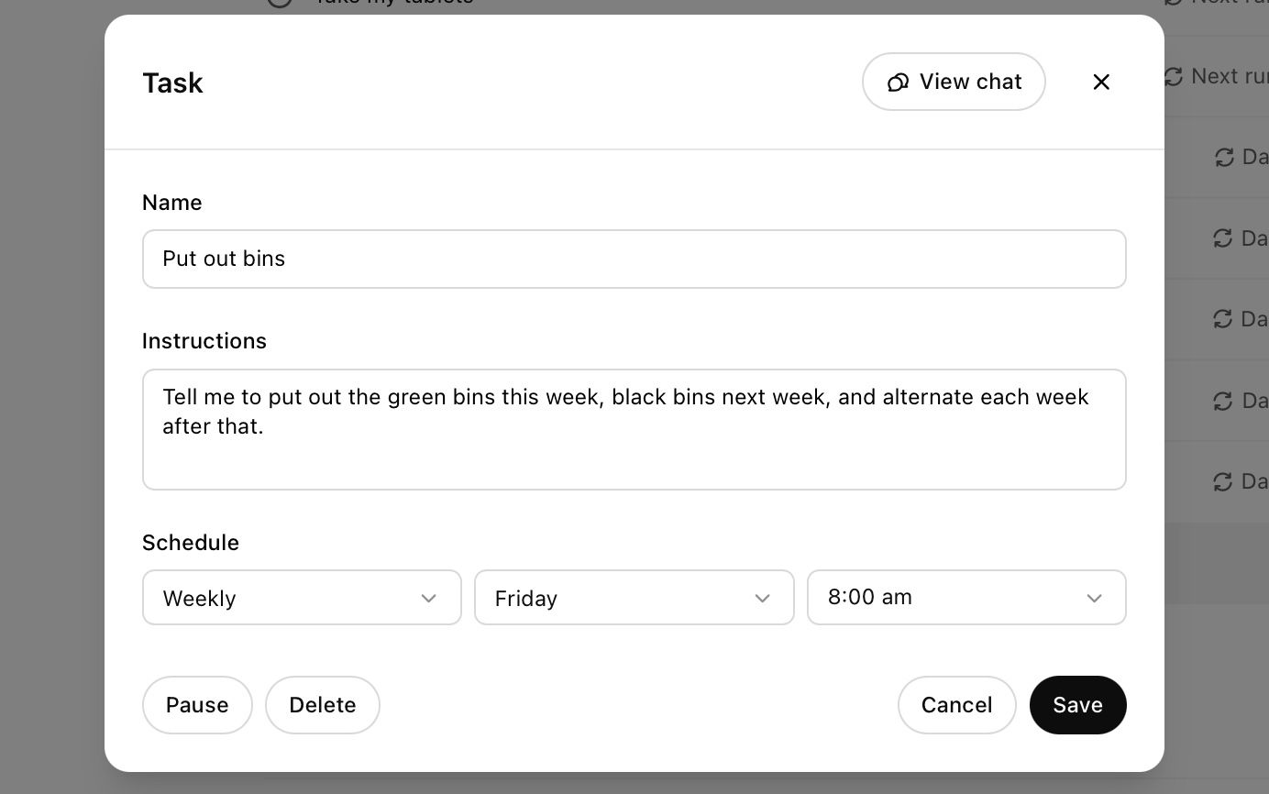Open the Weekly frequency dropdown

tap(302, 598)
